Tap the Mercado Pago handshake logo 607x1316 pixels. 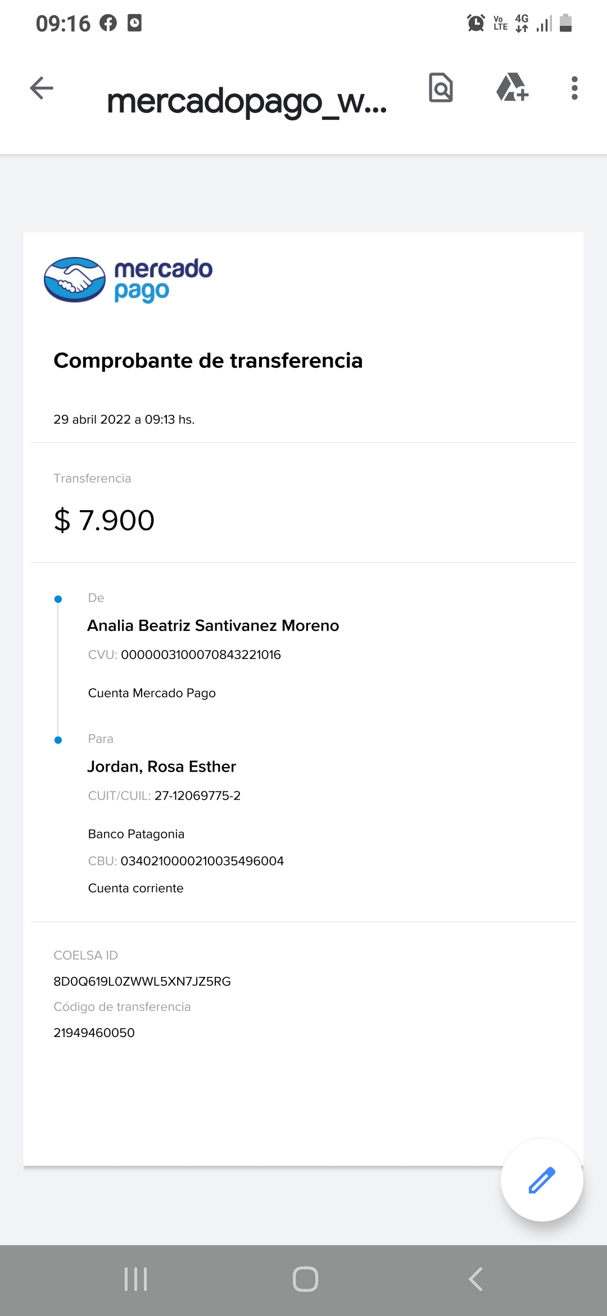[x=75, y=280]
